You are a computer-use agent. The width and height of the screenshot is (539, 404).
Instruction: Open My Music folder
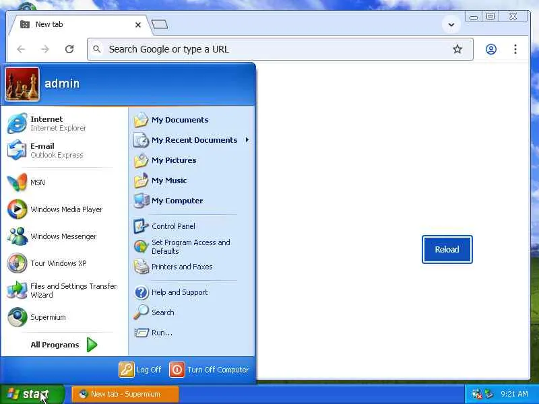coord(192,180)
